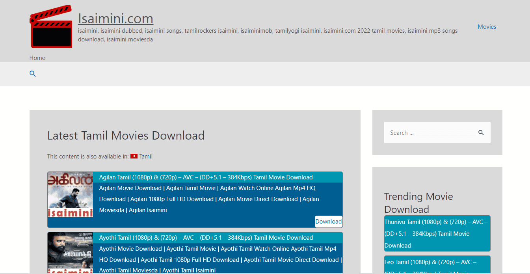Screen dimensions: 530x274
Task: Open the Movies menu item
Action: [487, 27]
